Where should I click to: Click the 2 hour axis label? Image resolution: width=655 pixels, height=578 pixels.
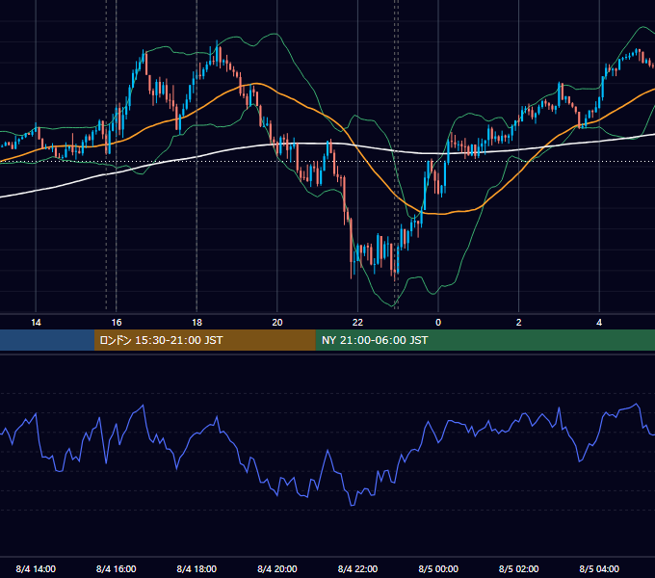519,323
